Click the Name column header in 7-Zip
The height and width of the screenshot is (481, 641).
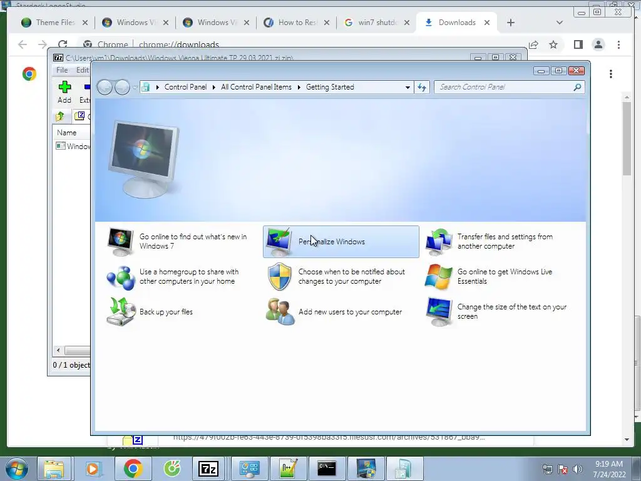point(66,133)
